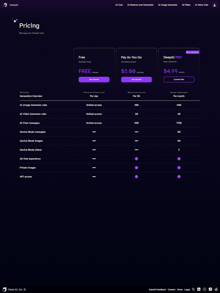Click Generation Overview table header

click(x=31, y=96)
